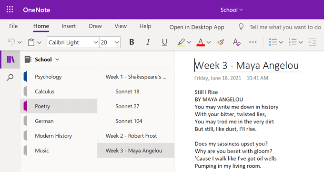Open the app launcher grid icon
The height and width of the screenshot is (172, 324).
(x=10, y=10)
